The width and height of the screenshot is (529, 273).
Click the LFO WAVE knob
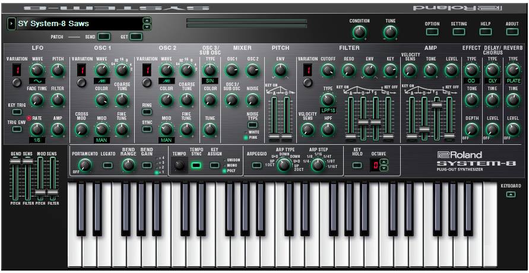(x=37, y=70)
